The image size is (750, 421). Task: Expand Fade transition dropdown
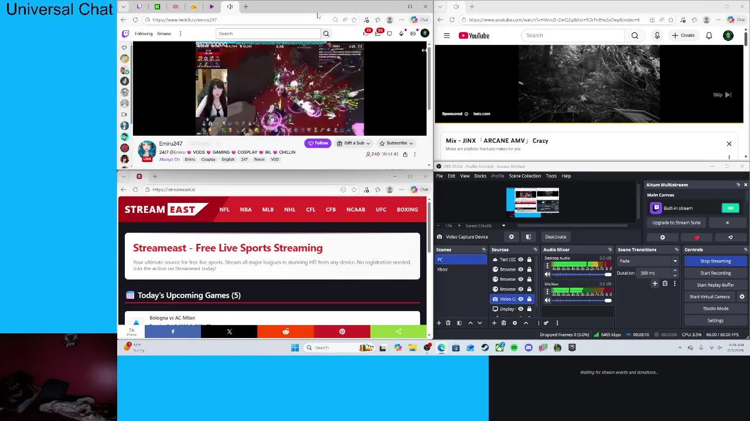675,261
